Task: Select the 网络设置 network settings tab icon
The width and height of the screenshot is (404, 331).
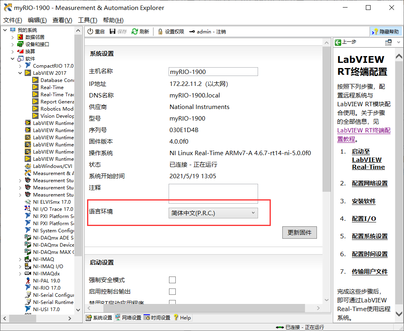Action: 118,317
